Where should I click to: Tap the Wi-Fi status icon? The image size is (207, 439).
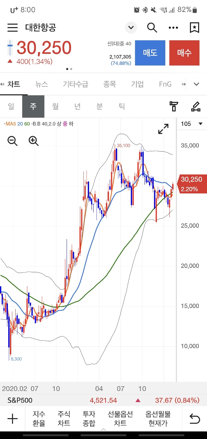click(x=163, y=10)
